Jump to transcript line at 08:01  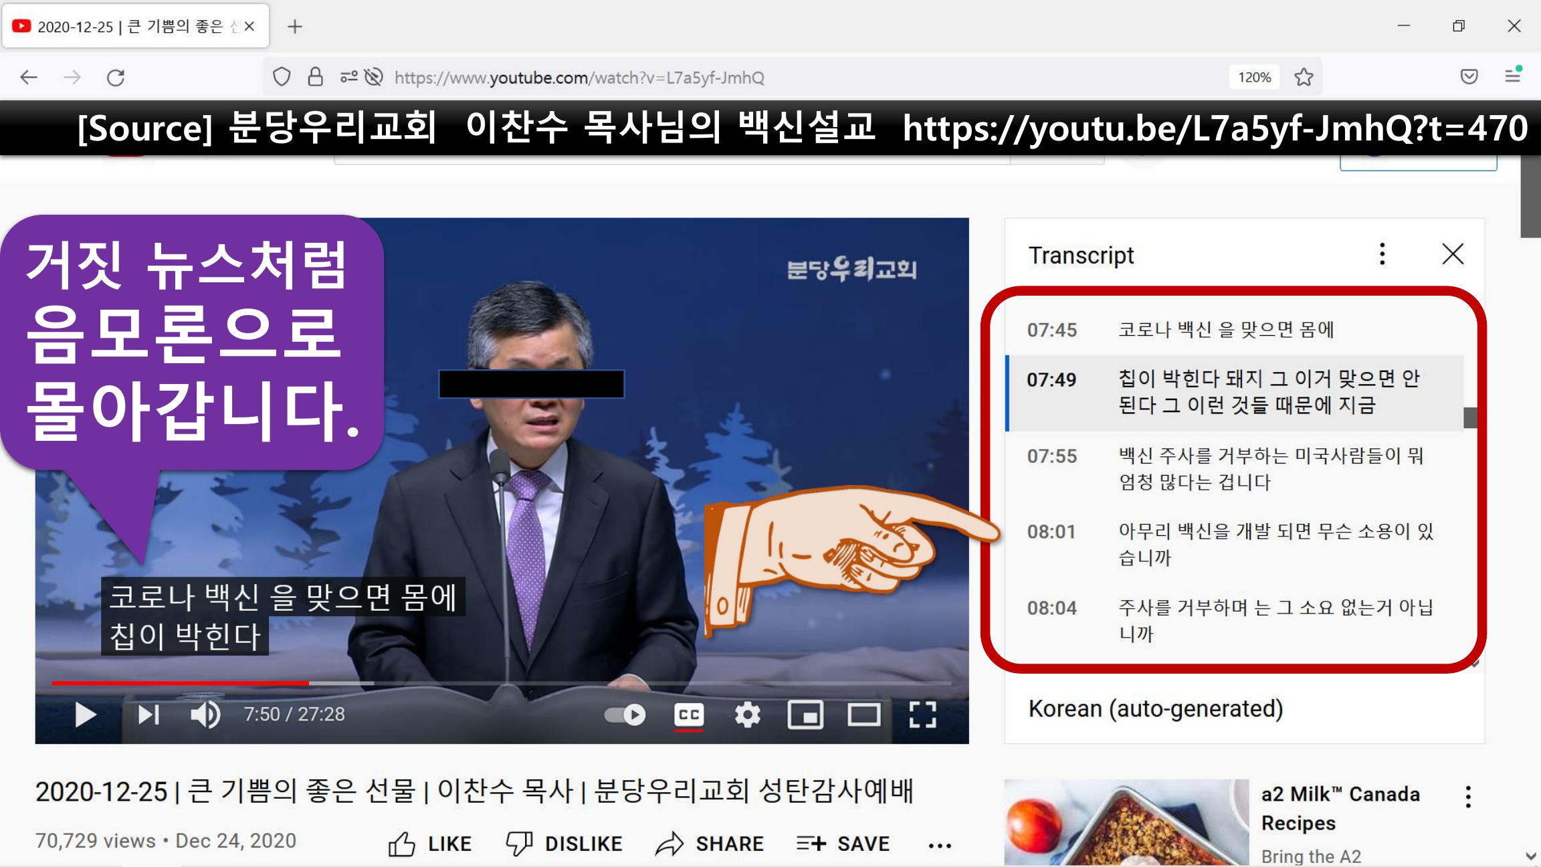point(1234,544)
